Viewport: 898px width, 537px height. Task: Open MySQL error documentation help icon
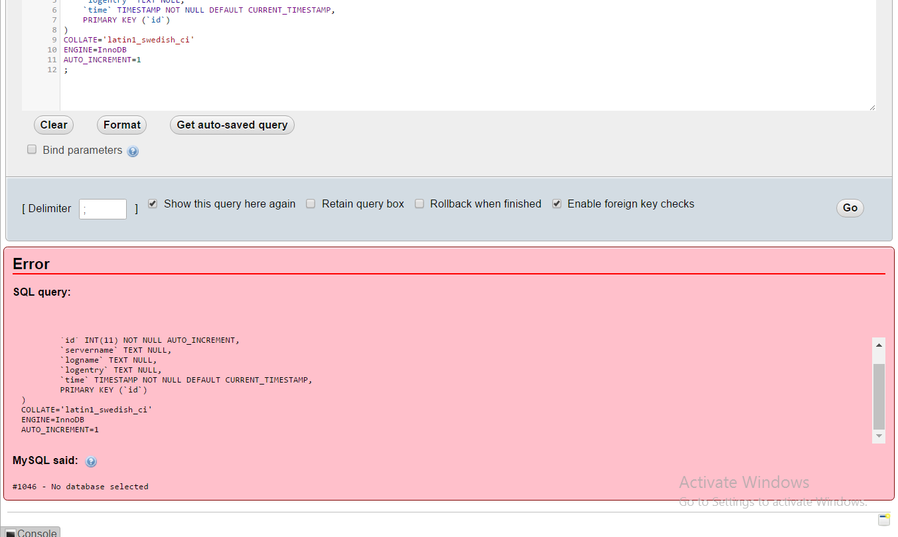[91, 461]
